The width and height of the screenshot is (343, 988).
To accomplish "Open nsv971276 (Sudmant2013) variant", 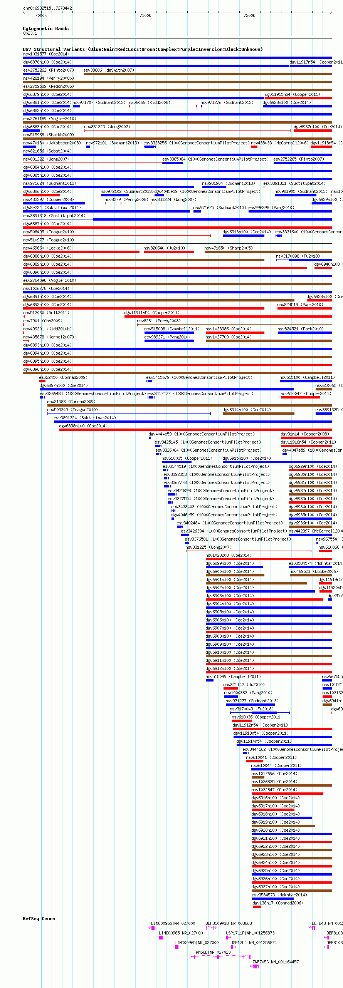I will pos(227,102).
